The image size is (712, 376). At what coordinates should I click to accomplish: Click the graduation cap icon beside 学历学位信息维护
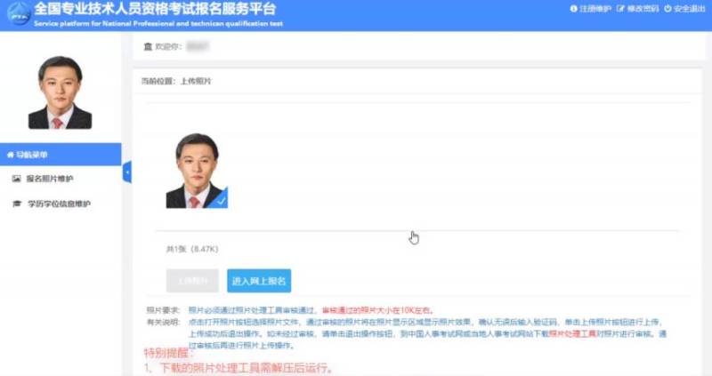[16, 204]
